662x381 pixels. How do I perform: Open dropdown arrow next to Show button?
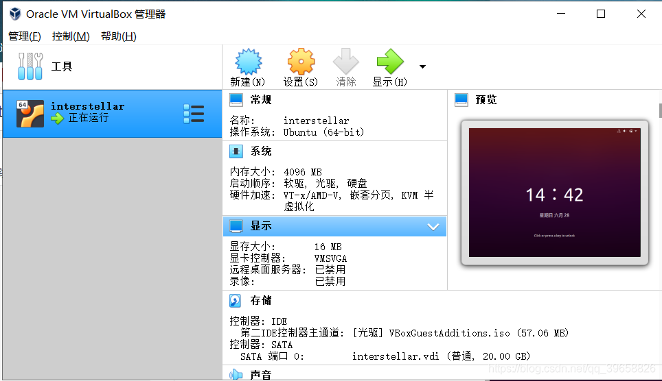422,66
